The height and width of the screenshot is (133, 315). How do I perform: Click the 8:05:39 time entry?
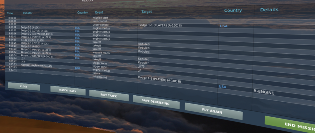[x=13, y=46]
